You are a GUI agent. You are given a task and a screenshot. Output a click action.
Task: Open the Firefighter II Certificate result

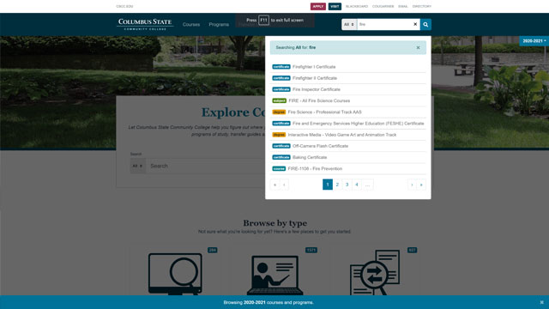[315, 78]
